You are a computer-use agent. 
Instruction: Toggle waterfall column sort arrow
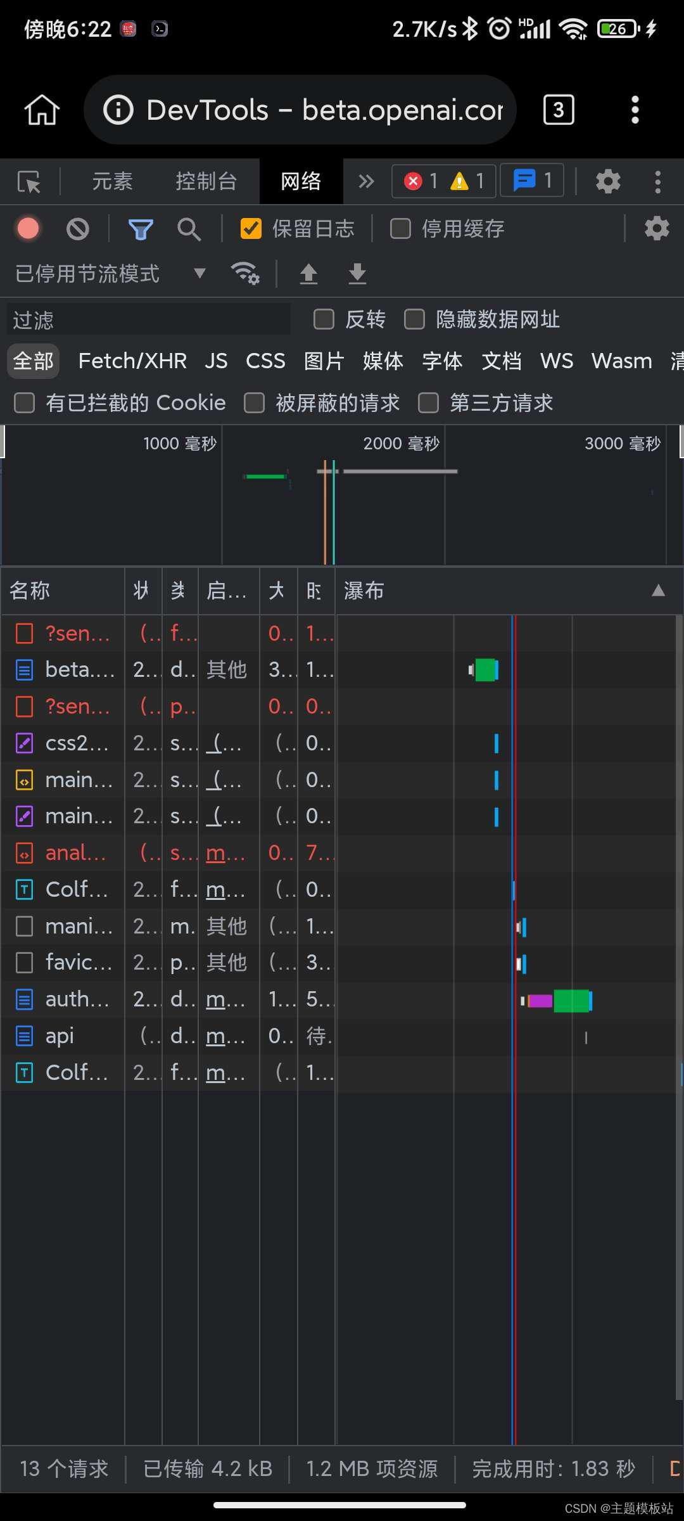[659, 591]
